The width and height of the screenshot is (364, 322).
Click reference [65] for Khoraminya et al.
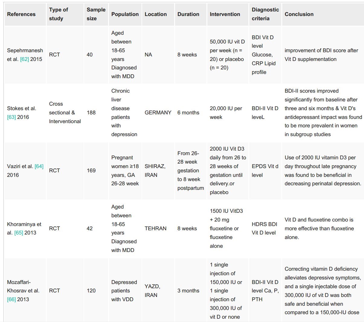[x=19, y=233]
